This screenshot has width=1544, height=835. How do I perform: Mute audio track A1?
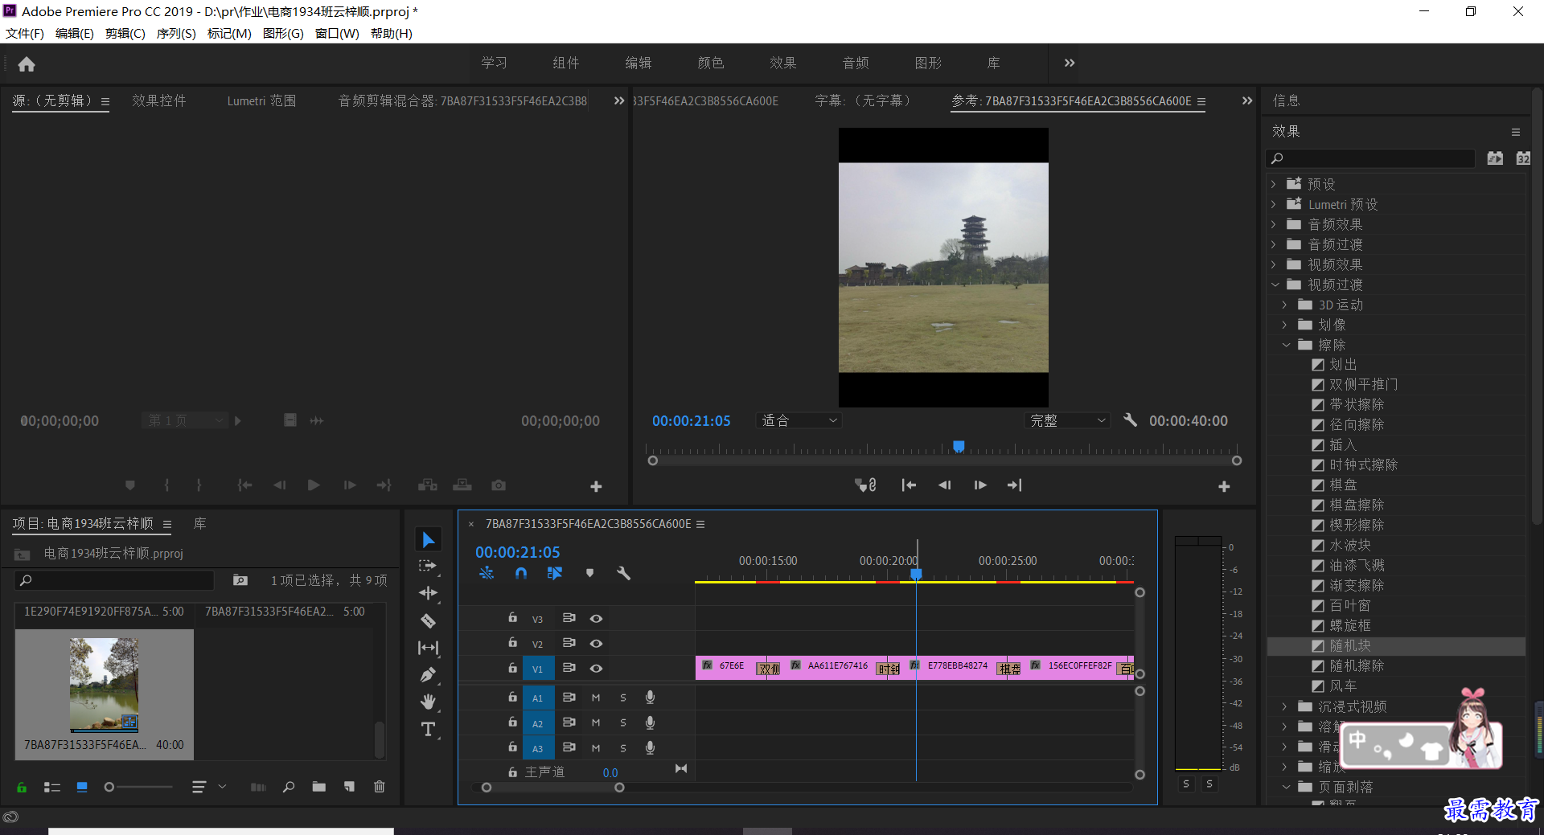tap(596, 698)
